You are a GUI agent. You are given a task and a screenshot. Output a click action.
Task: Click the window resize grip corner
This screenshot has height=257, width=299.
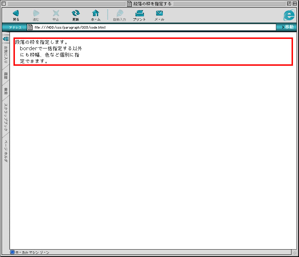click(x=295, y=252)
